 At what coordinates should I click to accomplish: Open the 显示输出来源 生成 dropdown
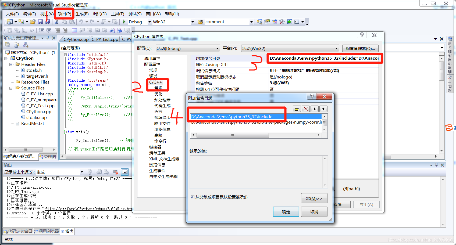(82, 172)
